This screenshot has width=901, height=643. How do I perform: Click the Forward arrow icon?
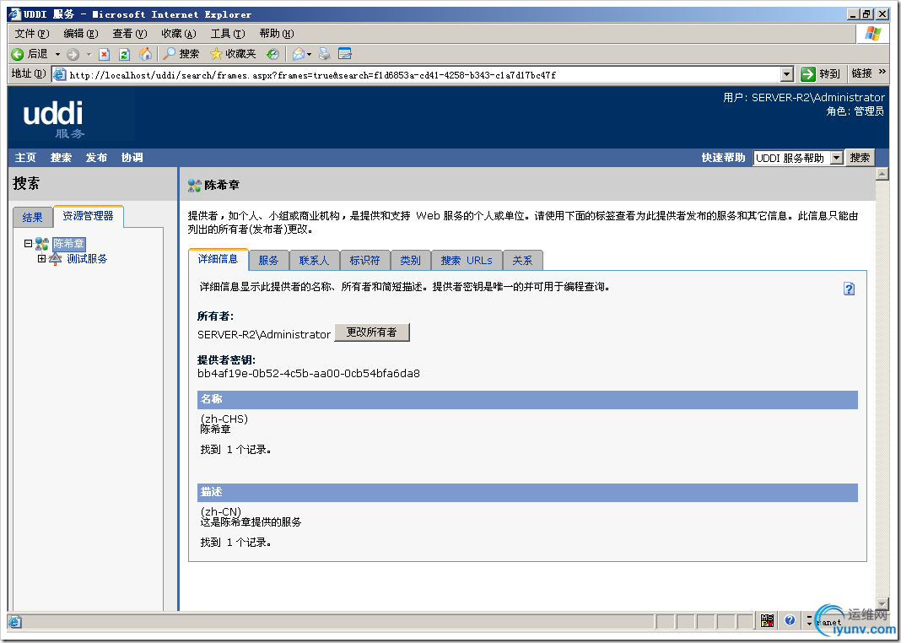coord(73,55)
